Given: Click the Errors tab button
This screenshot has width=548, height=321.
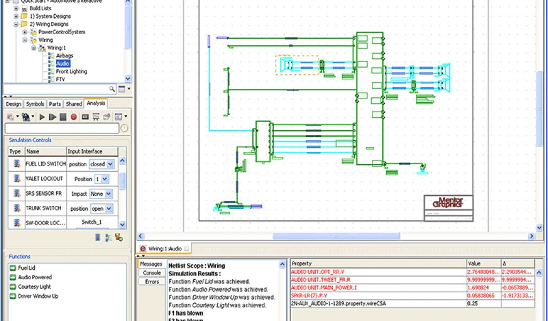Looking at the screenshot, I should pos(151,281).
